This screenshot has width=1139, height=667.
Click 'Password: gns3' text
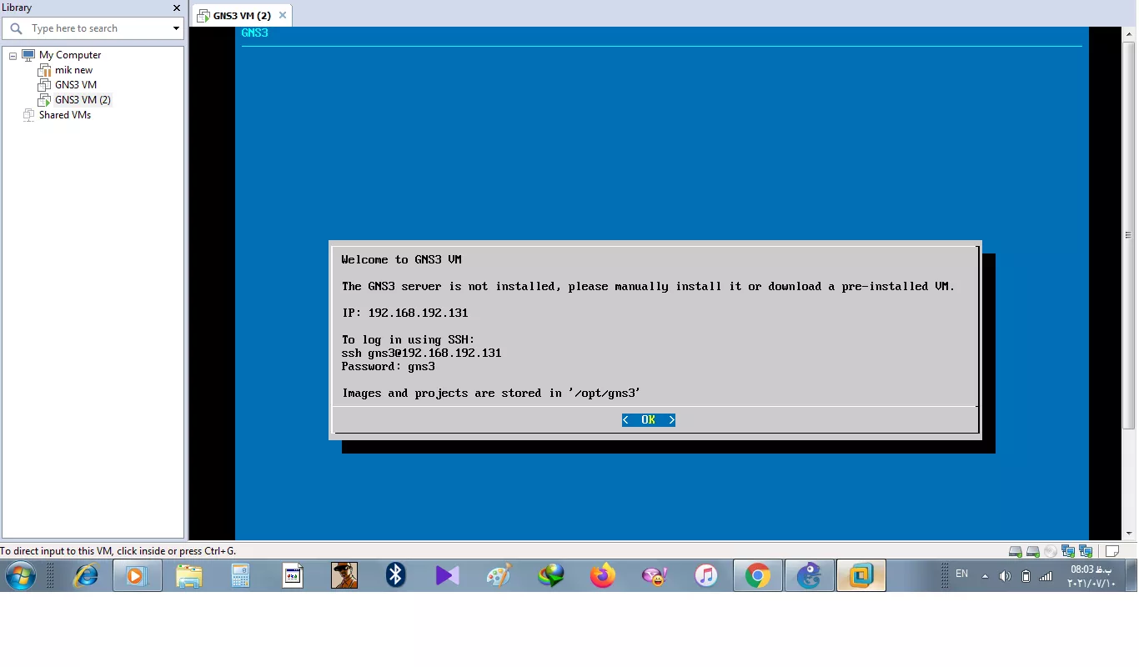click(x=388, y=366)
